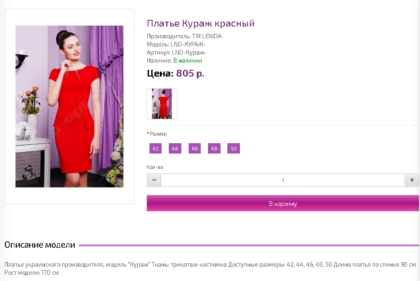
Task: Click the dress description paragraph text
Action: [x=210, y=268]
